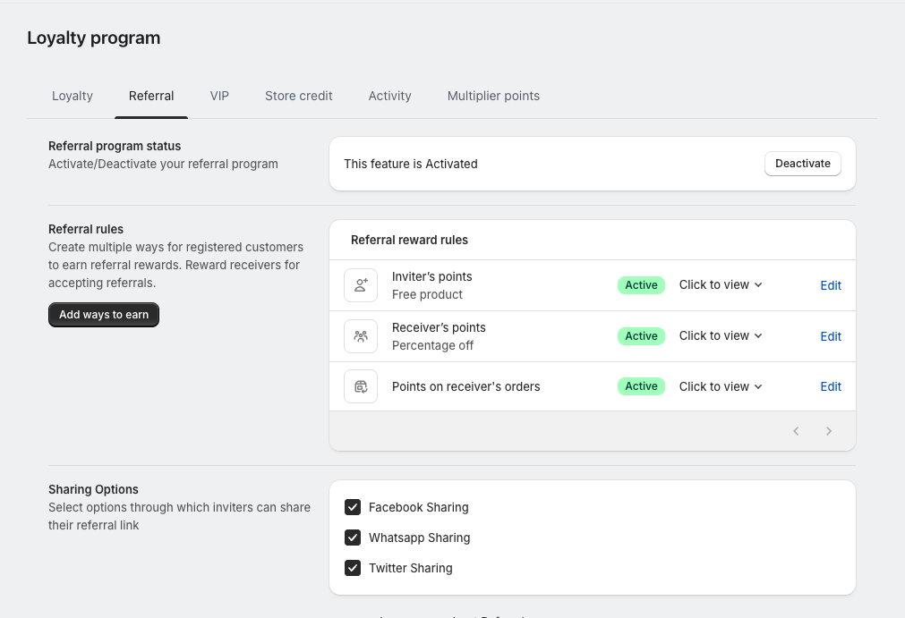Click Active badge for Inviter's points
The height and width of the screenshot is (618, 905).
click(x=641, y=284)
